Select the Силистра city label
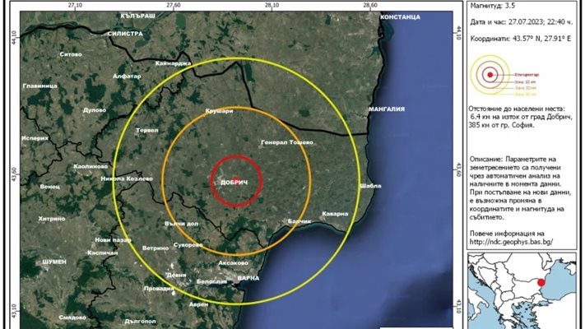This screenshot has width=585, height=329. coord(125,35)
